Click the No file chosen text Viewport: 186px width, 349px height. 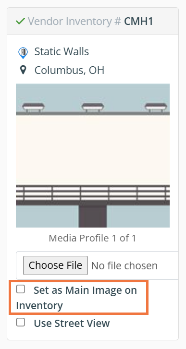tap(124, 265)
